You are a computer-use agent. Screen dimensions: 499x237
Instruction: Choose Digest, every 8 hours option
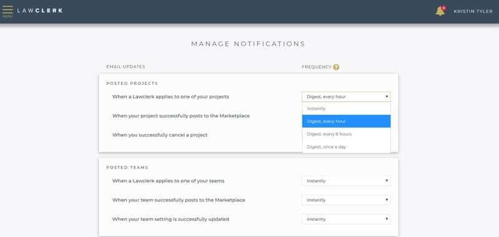[x=346, y=134]
